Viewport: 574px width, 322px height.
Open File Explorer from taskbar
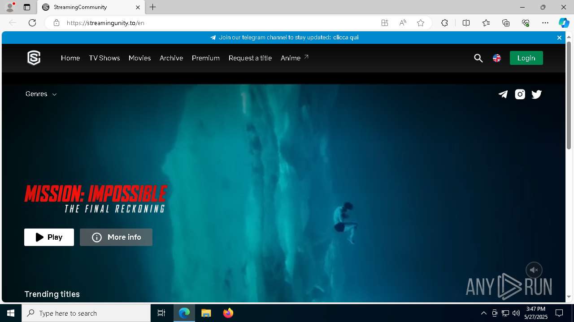click(x=206, y=313)
